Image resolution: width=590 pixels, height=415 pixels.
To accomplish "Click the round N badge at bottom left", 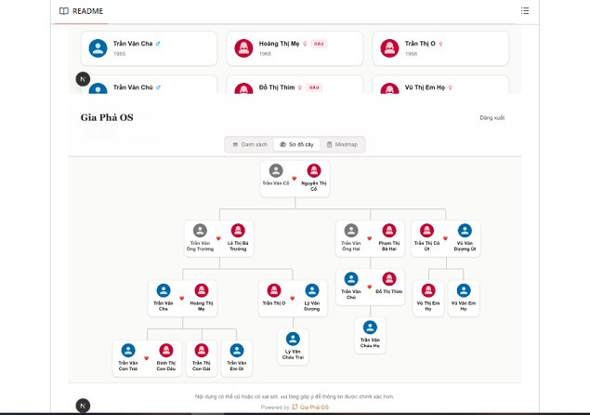I will point(84,405).
